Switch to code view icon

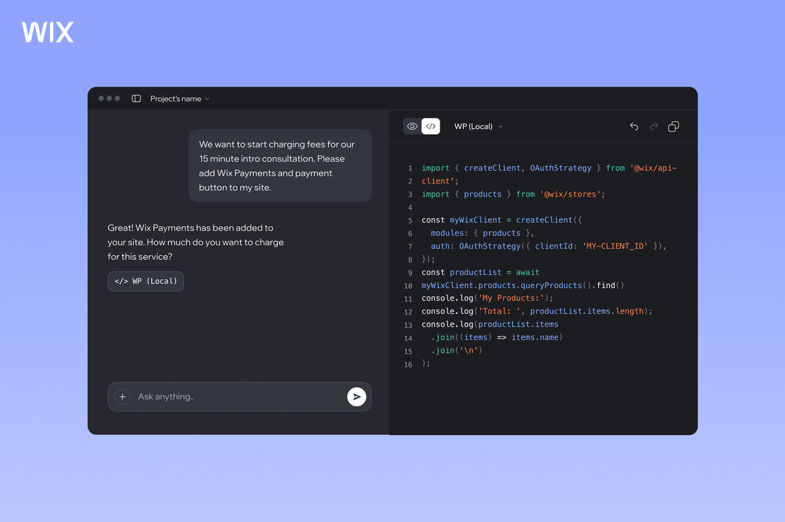click(430, 126)
